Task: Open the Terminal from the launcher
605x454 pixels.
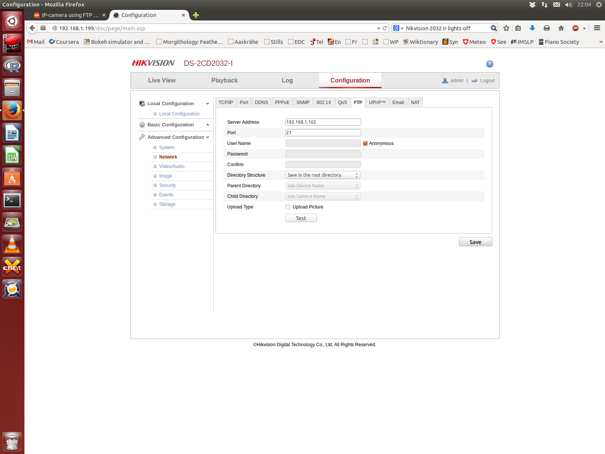Action: click(x=12, y=200)
